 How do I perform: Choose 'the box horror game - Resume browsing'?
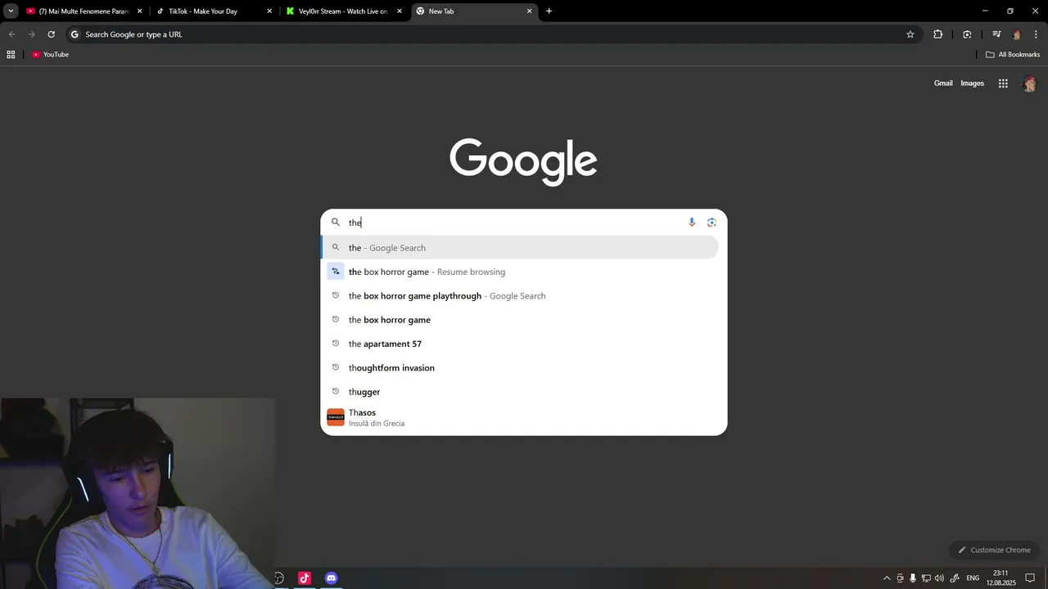coord(520,272)
